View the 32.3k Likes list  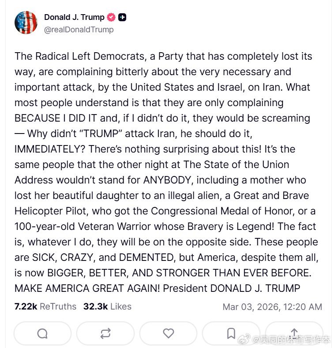click(107, 306)
